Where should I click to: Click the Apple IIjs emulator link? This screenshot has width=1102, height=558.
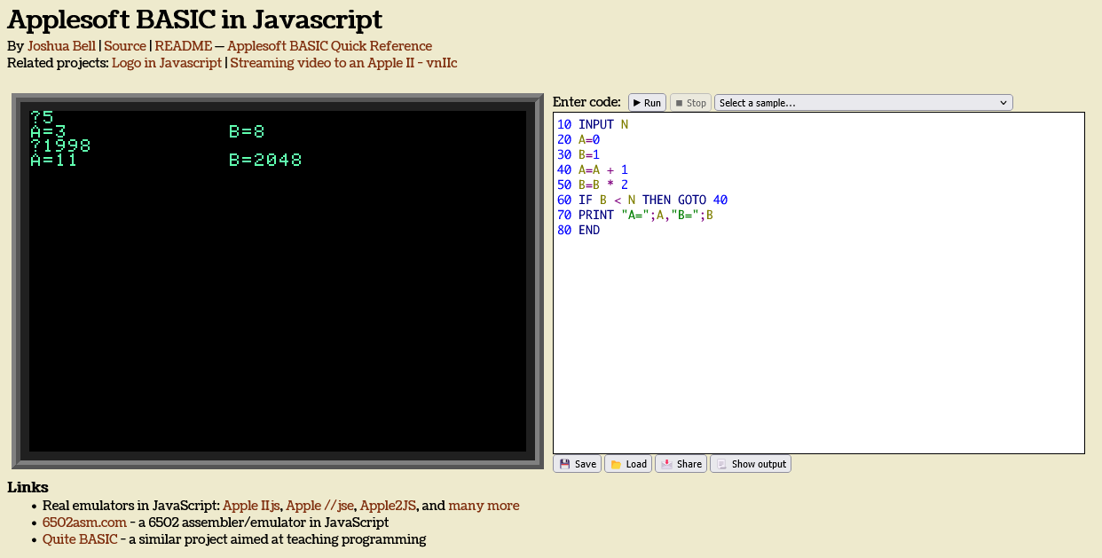click(251, 505)
